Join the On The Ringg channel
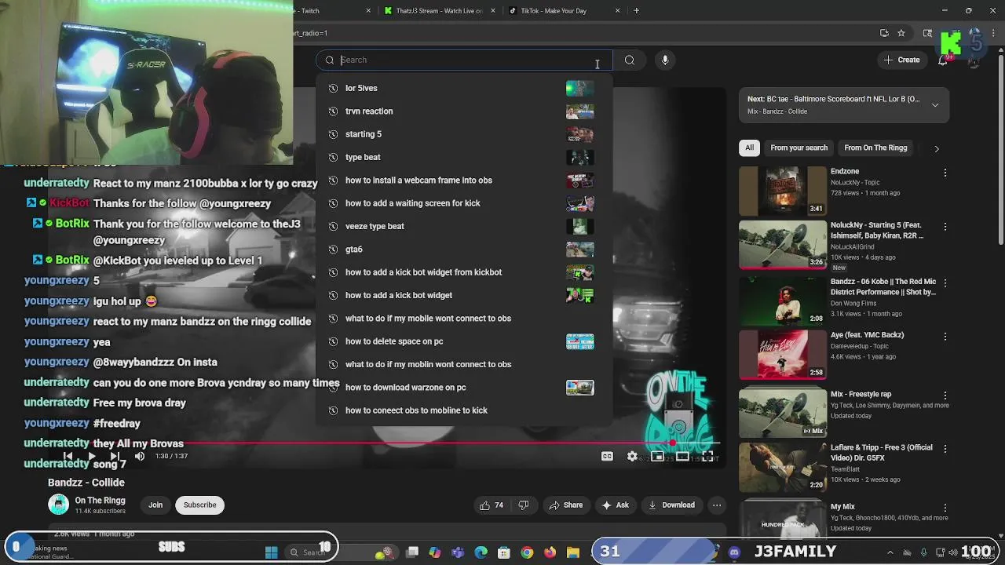This screenshot has width=1005, height=565. tap(155, 505)
